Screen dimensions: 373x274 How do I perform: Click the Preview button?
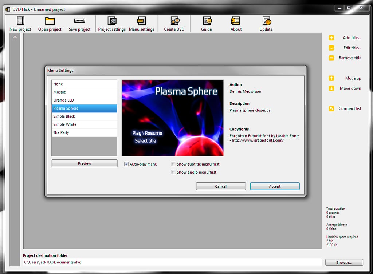tap(85, 163)
